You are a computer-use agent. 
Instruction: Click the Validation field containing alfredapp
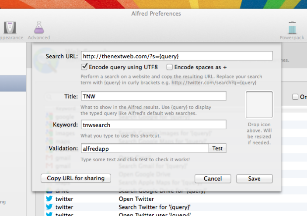click(x=145, y=148)
